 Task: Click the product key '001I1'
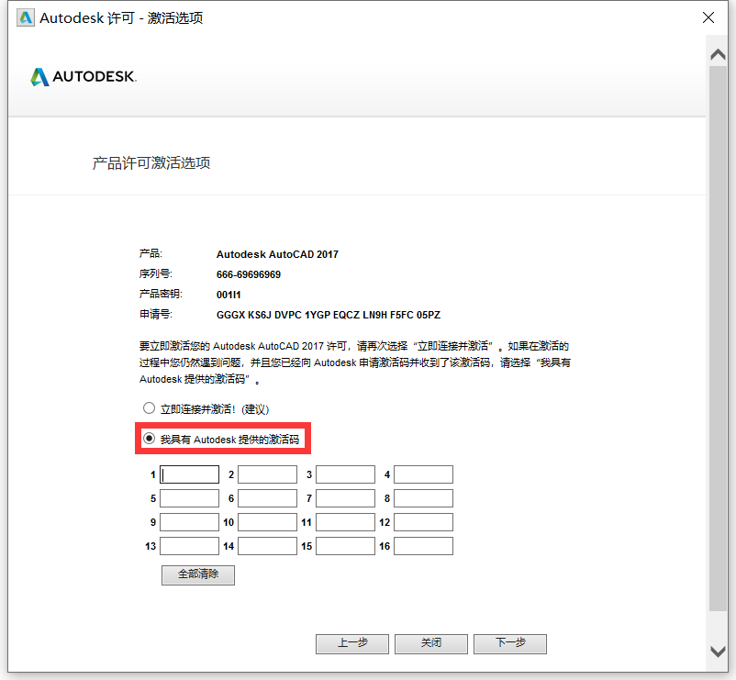point(229,295)
